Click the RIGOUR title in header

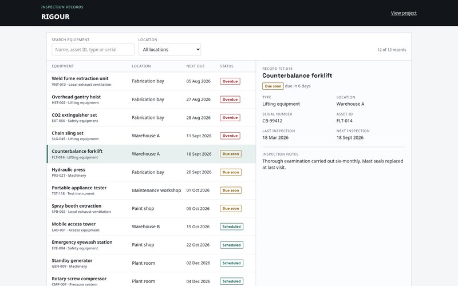point(56,17)
